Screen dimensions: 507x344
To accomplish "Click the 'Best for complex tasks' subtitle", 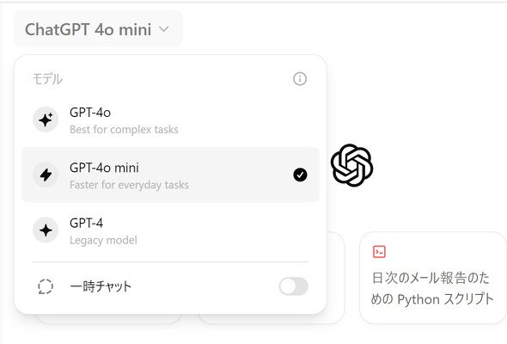I will [x=124, y=130].
